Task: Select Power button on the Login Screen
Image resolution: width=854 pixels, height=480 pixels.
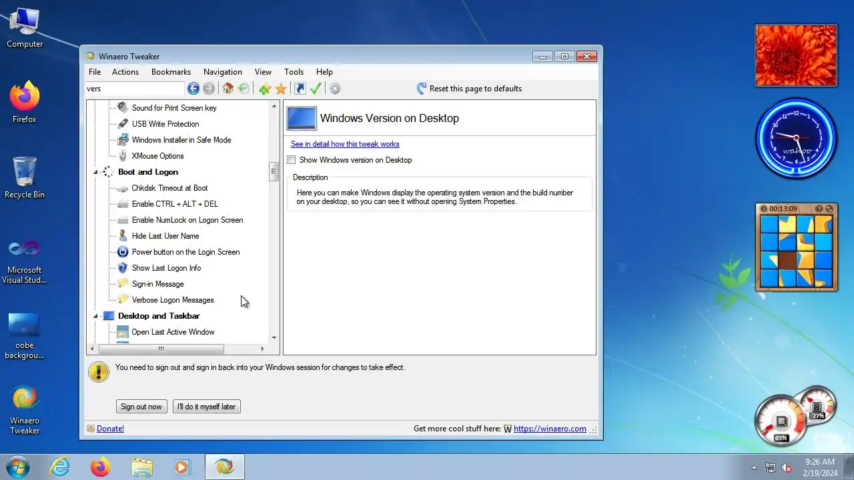Action: [x=185, y=252]
